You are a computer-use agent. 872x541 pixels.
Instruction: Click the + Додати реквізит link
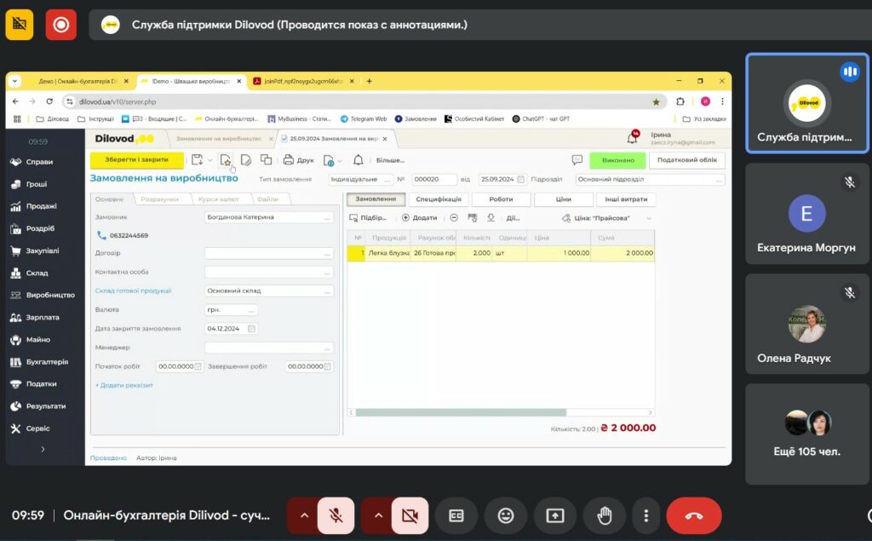(124, 385)
